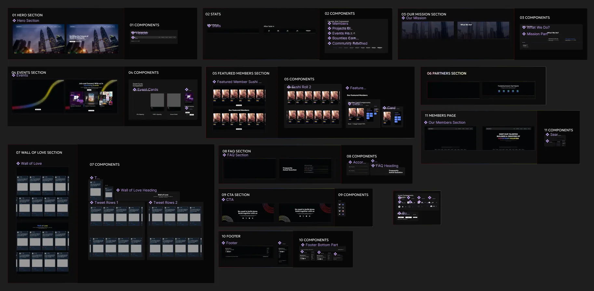Select the 03 COMPONENTS frame title
This screenshot has height=291, width=594.
point(535,18)
